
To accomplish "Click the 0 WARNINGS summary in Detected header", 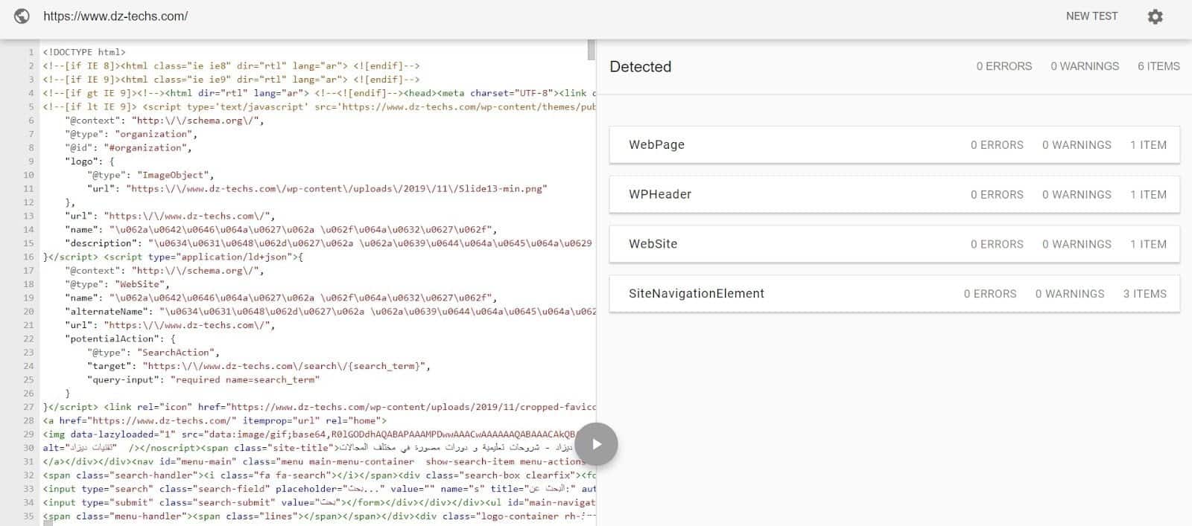I will (1085, 66).
